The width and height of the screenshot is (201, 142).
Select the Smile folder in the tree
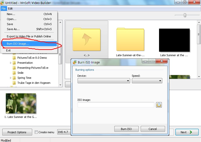coord(20,73)
